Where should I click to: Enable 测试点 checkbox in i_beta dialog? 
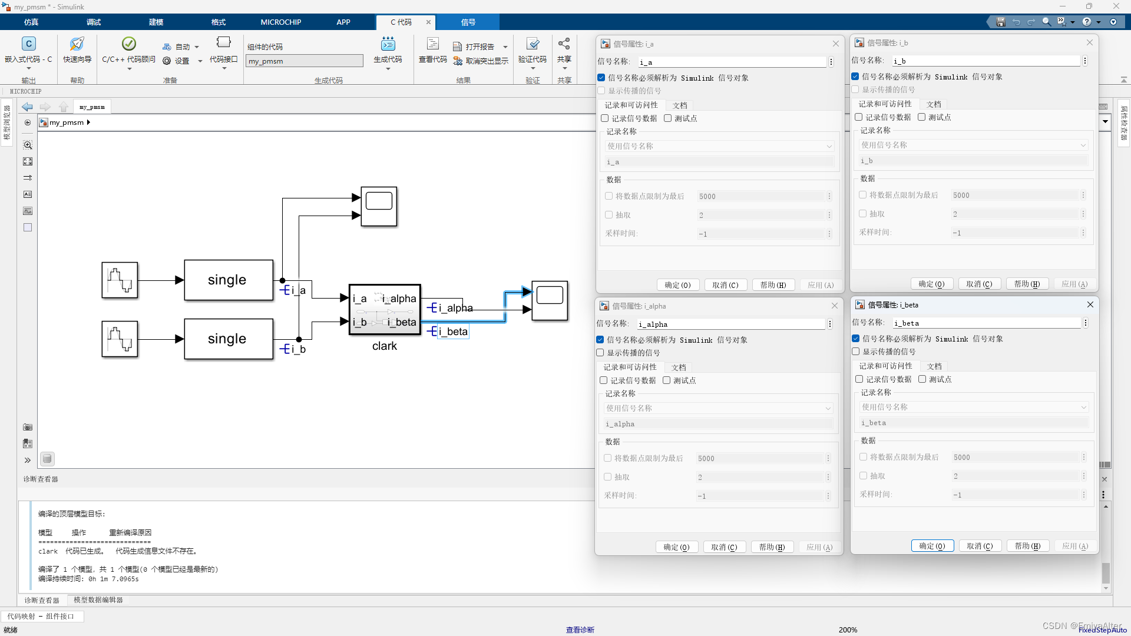click(922, 379)
